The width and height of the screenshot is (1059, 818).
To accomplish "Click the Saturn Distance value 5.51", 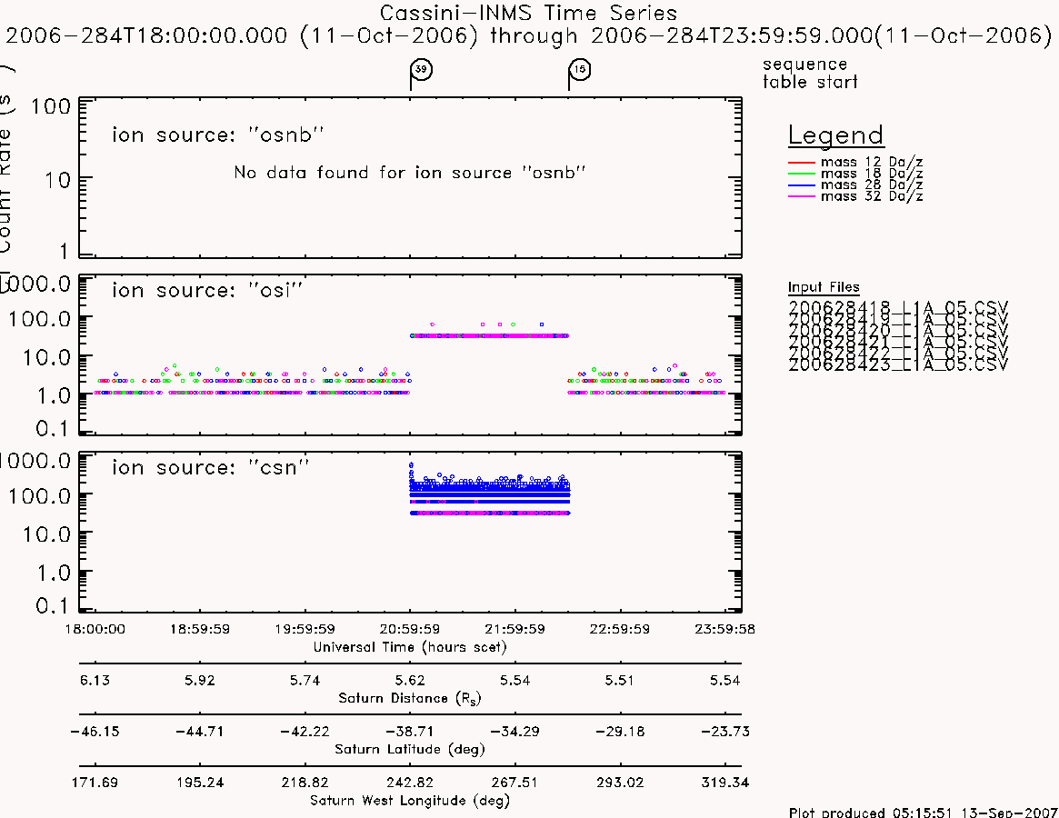I will coord(620,680).
